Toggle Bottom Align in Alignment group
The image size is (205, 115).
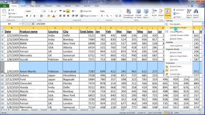coord(68,11)
